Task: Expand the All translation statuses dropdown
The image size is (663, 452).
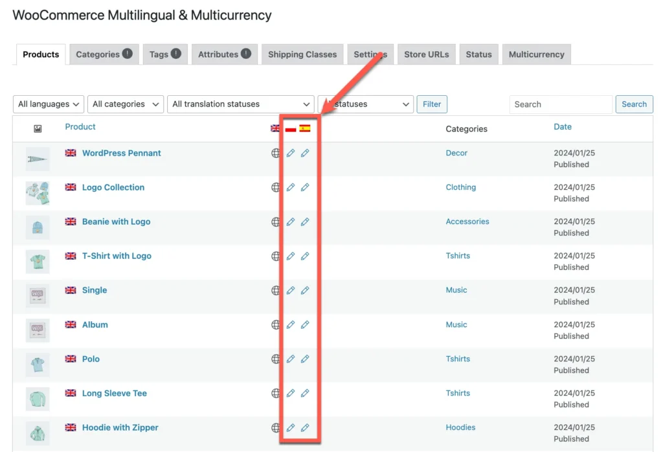Action: (x=240, y=104)
